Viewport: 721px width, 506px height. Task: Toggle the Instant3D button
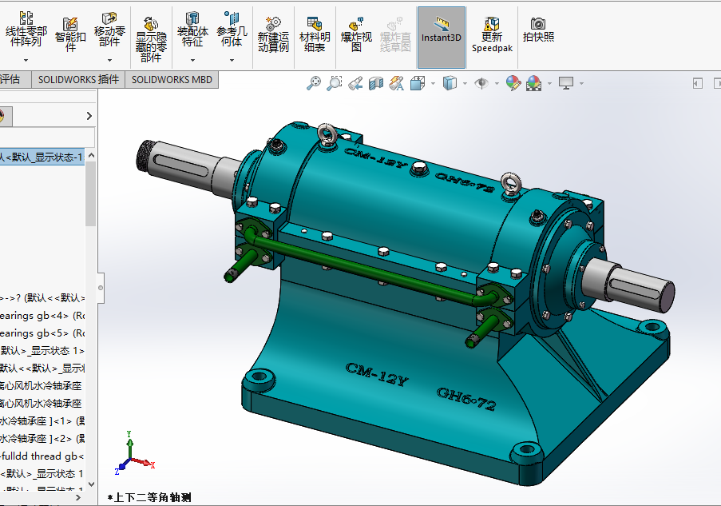click(x=442, y=38)
